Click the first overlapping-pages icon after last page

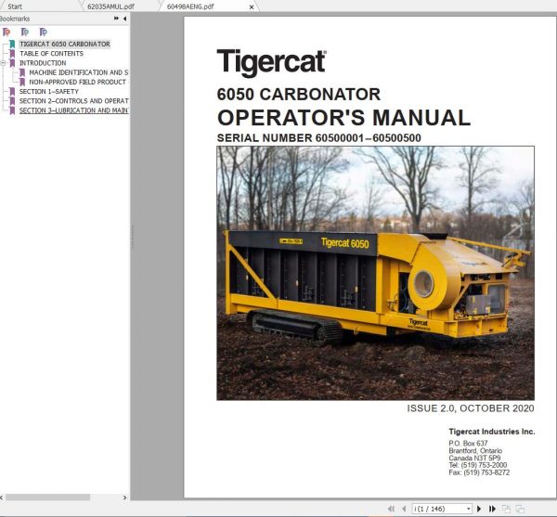point(506,509)
